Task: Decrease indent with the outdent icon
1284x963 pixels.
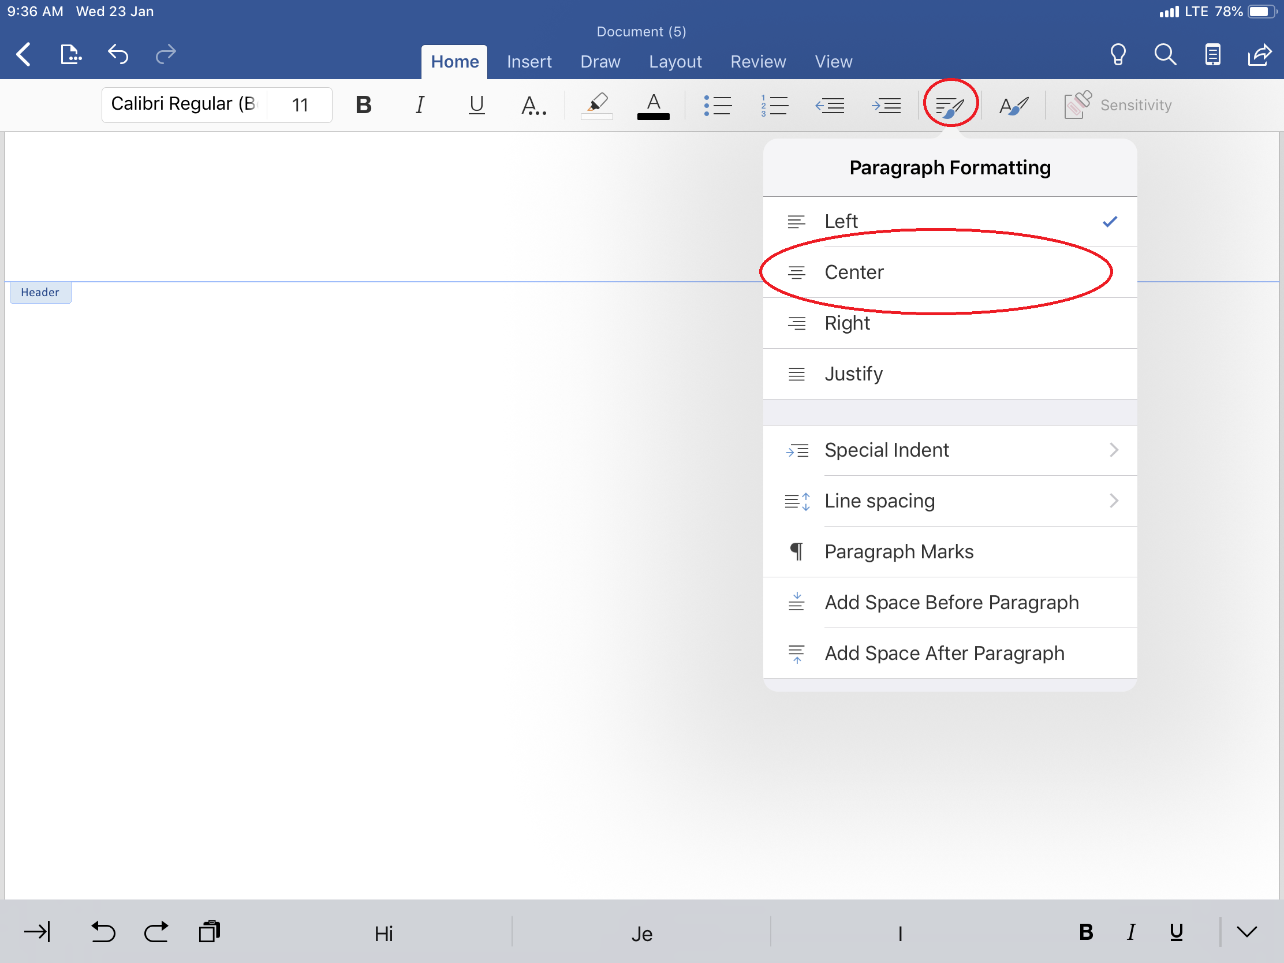Action: (830, 105)
